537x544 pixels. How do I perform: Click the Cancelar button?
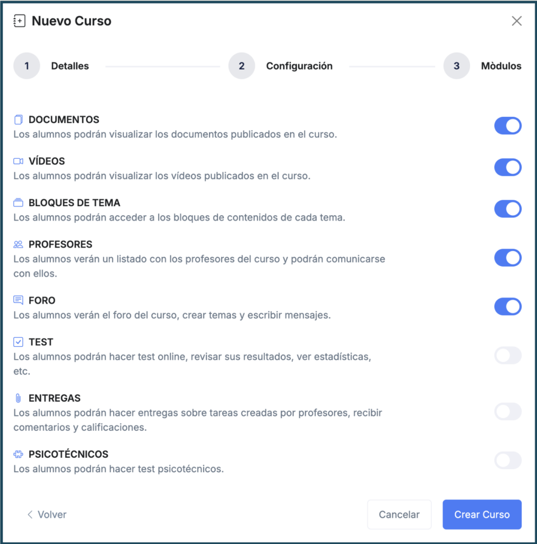tap(399, 514)
